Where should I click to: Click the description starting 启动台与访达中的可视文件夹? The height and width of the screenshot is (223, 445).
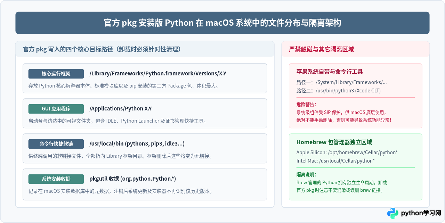(117, 121)
